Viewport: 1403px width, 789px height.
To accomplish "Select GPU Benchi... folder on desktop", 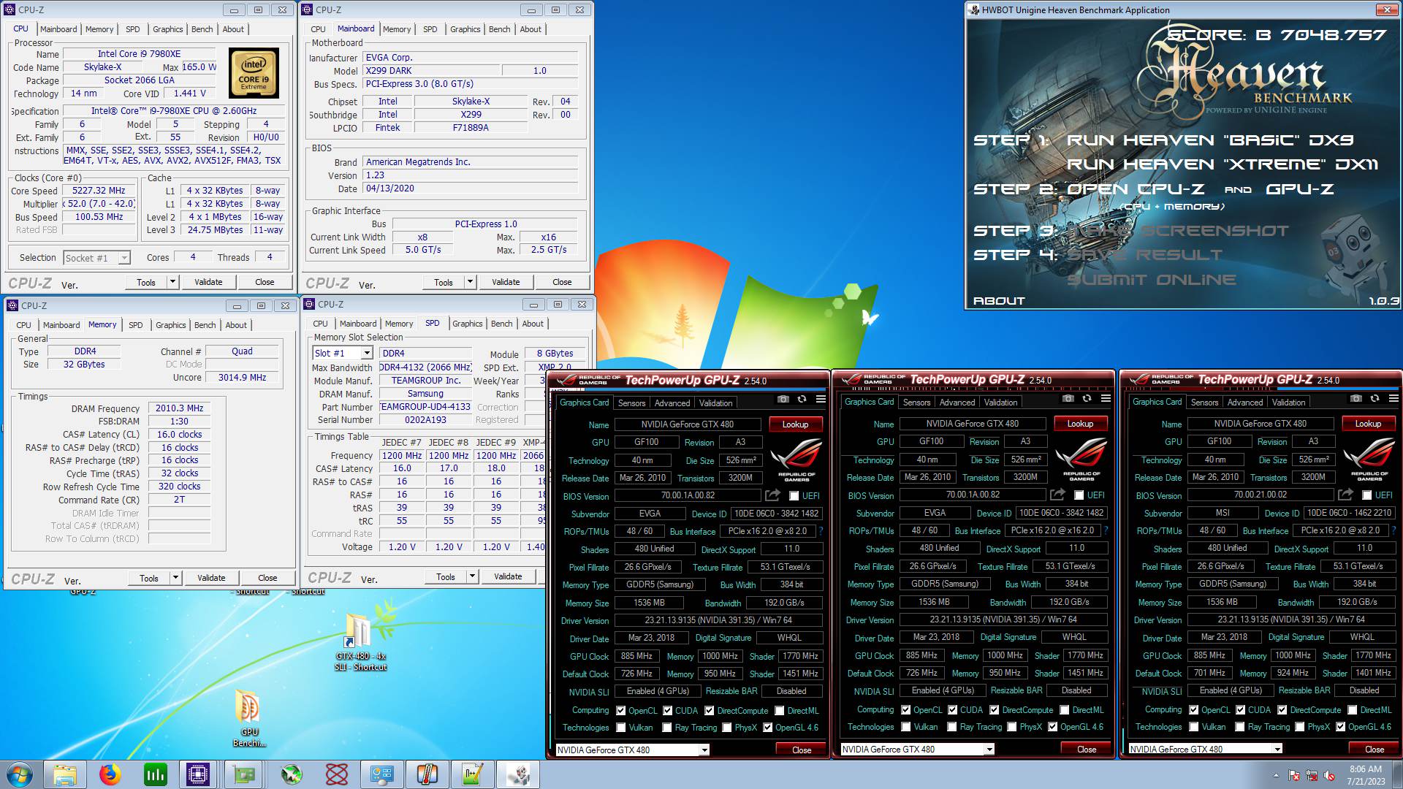I will (248, 717).
